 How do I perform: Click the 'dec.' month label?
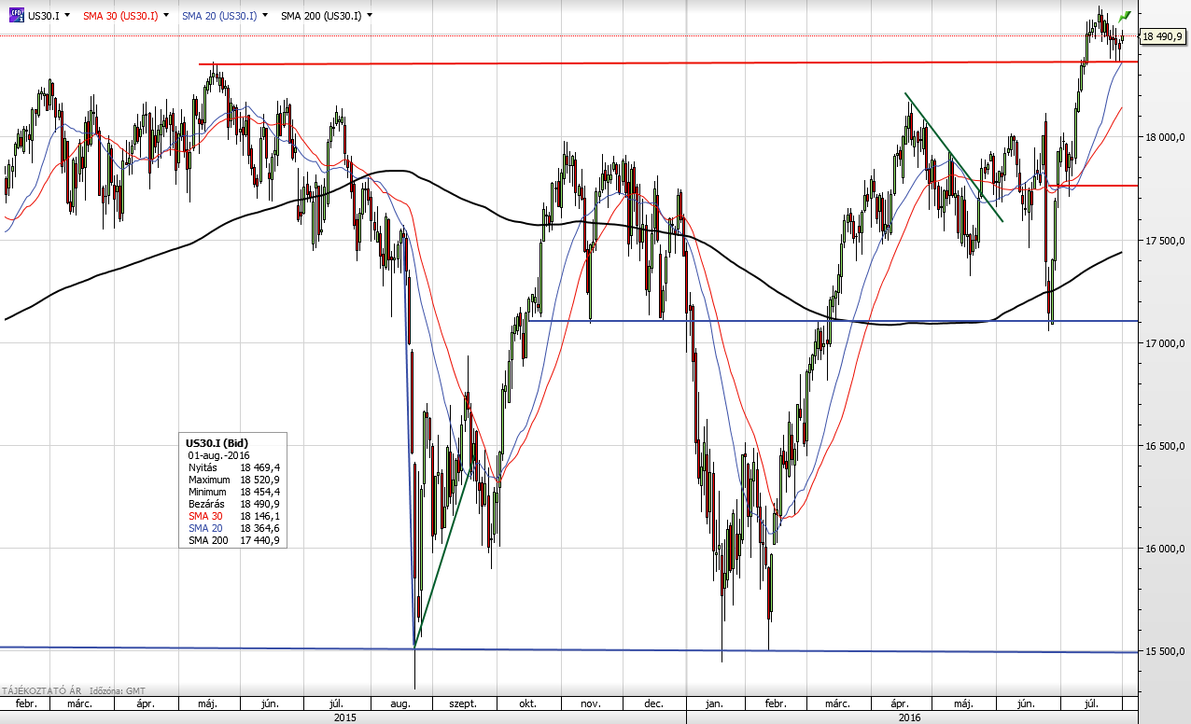click(x=654, y=703)
